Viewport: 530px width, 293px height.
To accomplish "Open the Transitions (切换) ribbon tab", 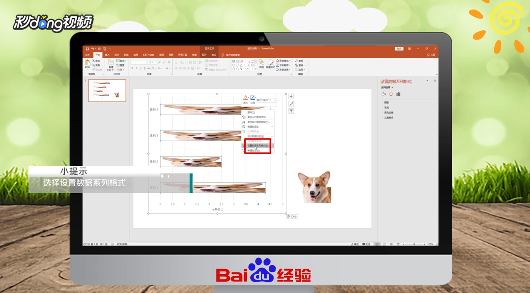I will pyautogui.click(x=126, y=55).
